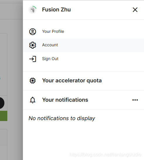
Task: Click the Fusion Zhu avatar image
Action: tap(32, 10)
